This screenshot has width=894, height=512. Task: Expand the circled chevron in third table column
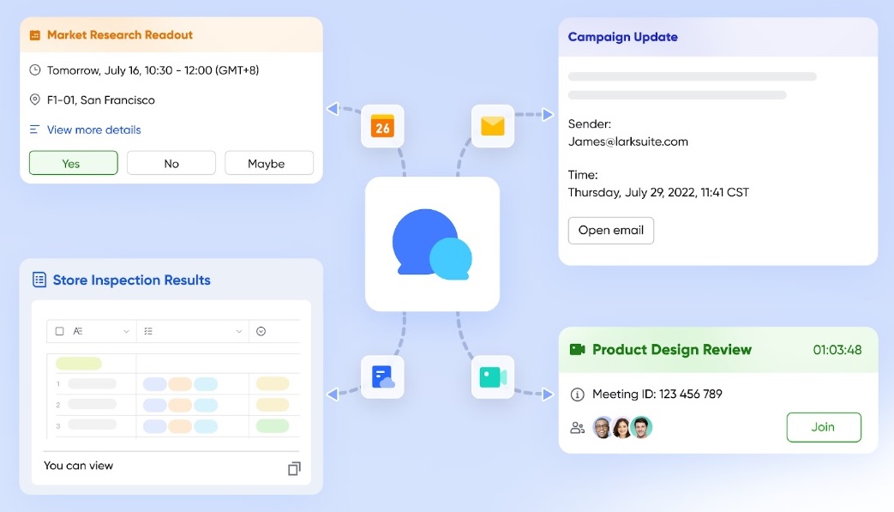click(x=261, y=331)
